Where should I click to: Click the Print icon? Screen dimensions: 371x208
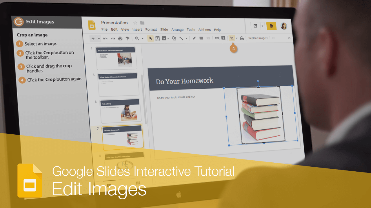[x=120, y=38]
